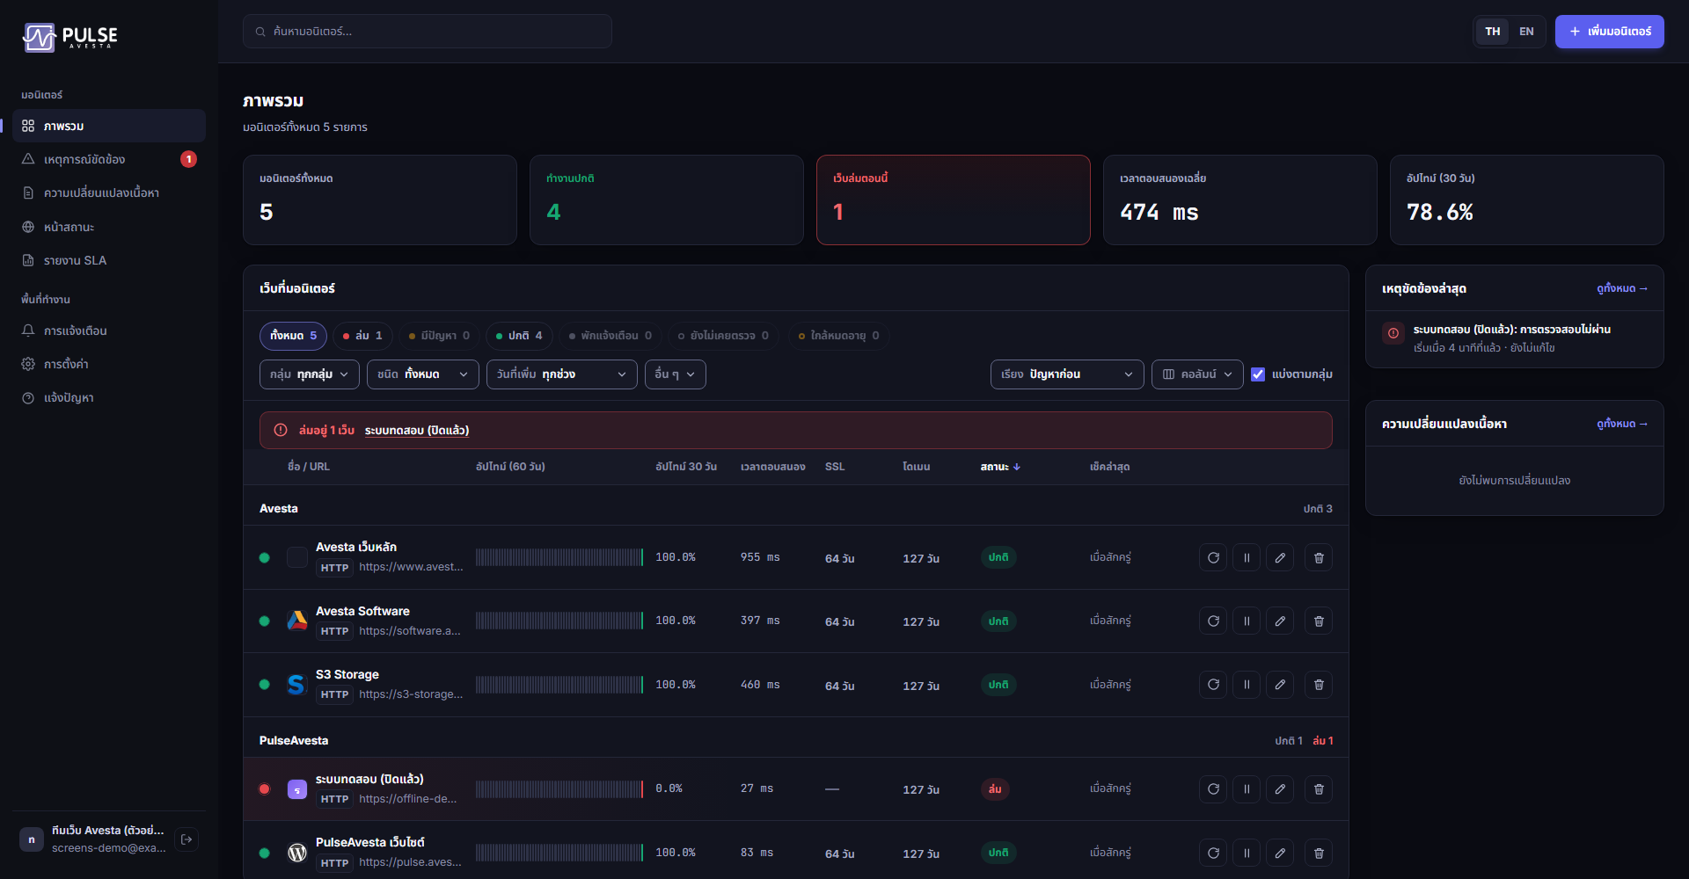
Task: Click the Pulse Avesta logo
Action: pyautogui.click(x=70, y=37)
